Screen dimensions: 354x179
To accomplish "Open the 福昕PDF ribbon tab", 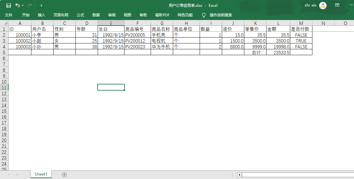I will [x=162, y=15].
